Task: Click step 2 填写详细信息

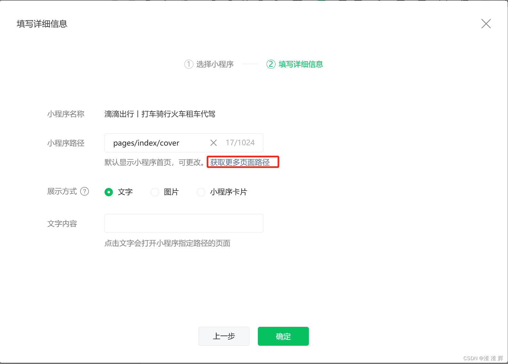Action: [x=295, y=64]
